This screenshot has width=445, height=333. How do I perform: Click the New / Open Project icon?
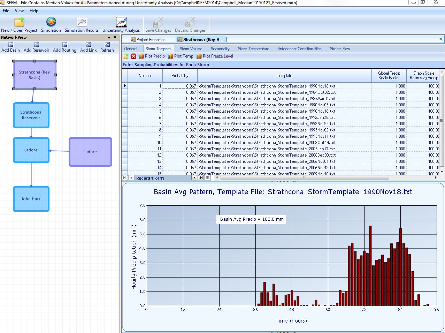pos(19,23)
